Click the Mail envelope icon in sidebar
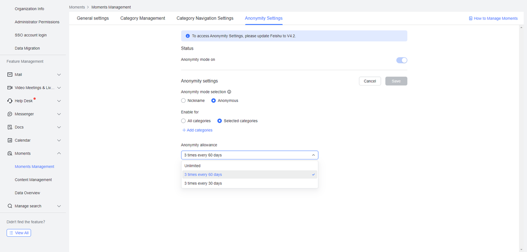The image size is (527, 252). [x=10, y=74]
